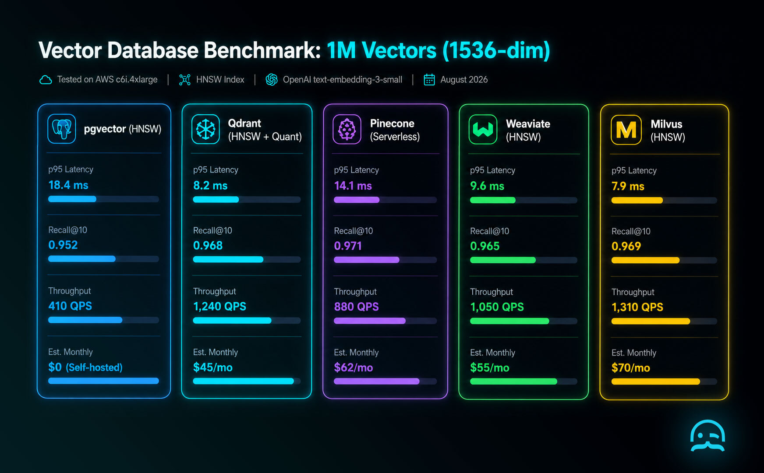Click the '7.9 ms' latency value
The image size is (764, 473).
[628, 187]
